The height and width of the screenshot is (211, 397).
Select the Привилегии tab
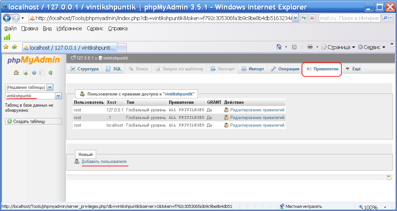322,69
